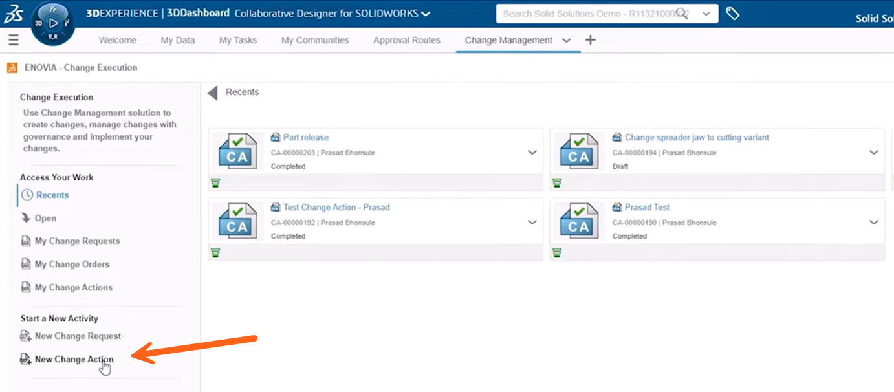Open the 3DEXPERIENCE compass icon
The image size is (894, 392).
coord(54,23)
